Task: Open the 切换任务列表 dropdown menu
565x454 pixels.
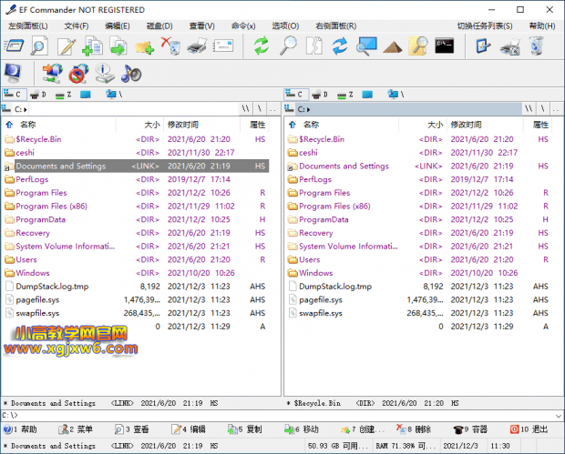Action: pyautogui.click(x=487, y=26)
